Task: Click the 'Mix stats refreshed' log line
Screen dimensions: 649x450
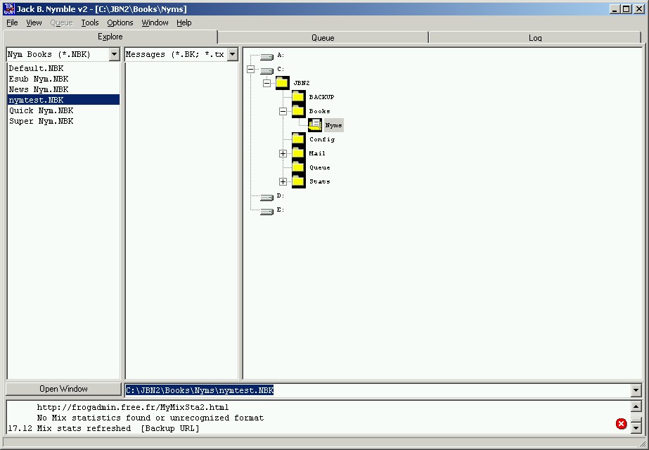Action: click(103, 428)
